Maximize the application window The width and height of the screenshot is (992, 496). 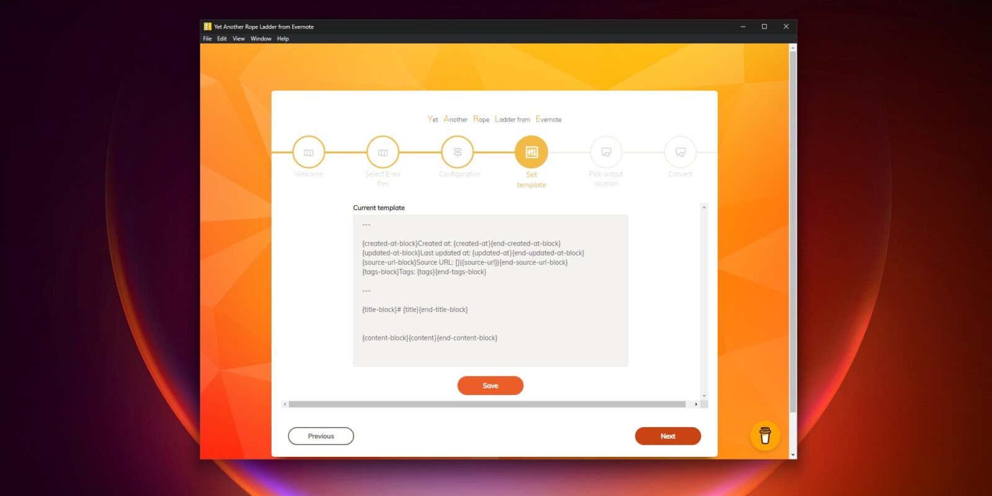pyautogui.click(x=764, y=27)
